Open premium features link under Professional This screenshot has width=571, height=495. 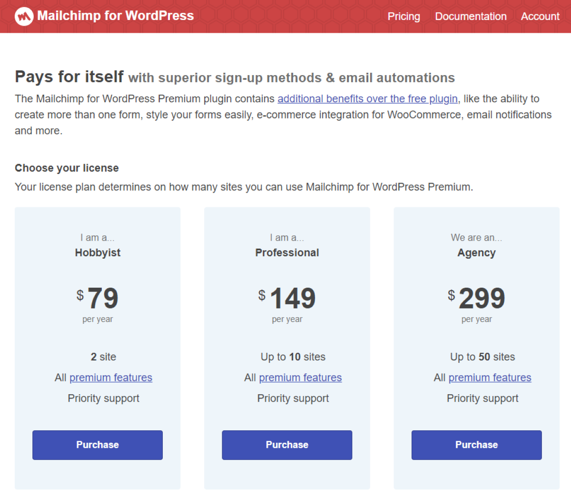tap(300, 378)
